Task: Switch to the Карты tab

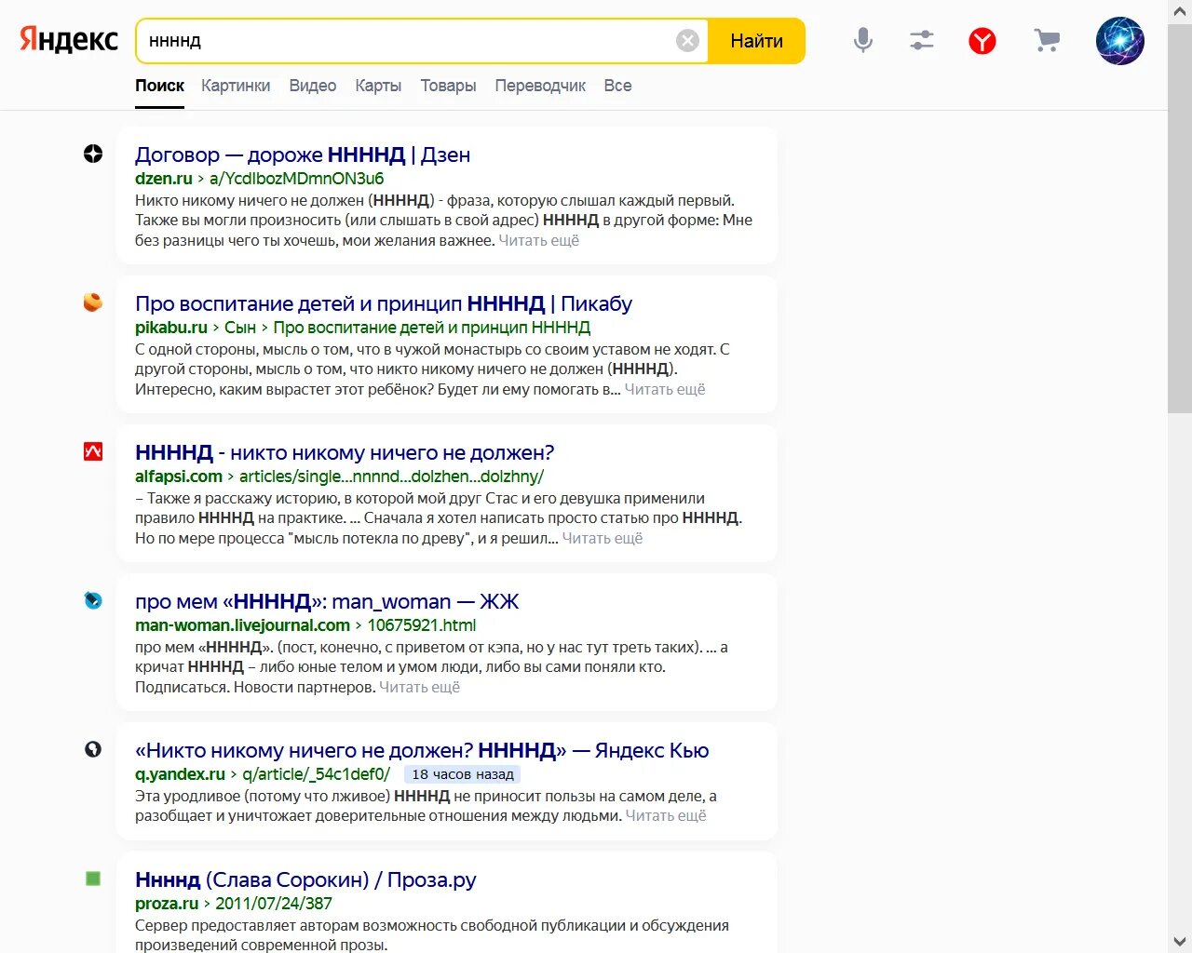Action: click(378, 86)
